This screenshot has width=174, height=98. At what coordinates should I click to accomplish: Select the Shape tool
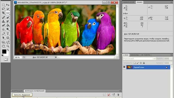(8, 38)
